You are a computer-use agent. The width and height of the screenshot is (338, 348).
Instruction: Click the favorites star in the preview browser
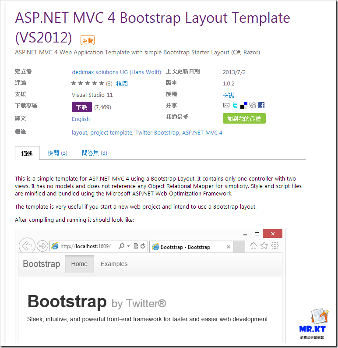click(x=264, y=246)
